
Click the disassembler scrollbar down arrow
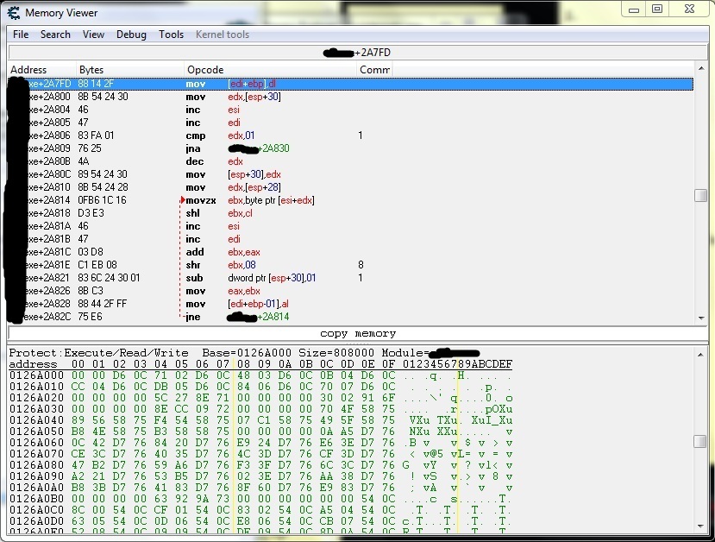pyautogui.click(x=701, y=318)
